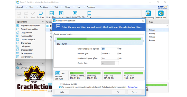Select the E: (NTFS) partition block
187x97 pixels.
pyautogui.click(x=93, y=76)
